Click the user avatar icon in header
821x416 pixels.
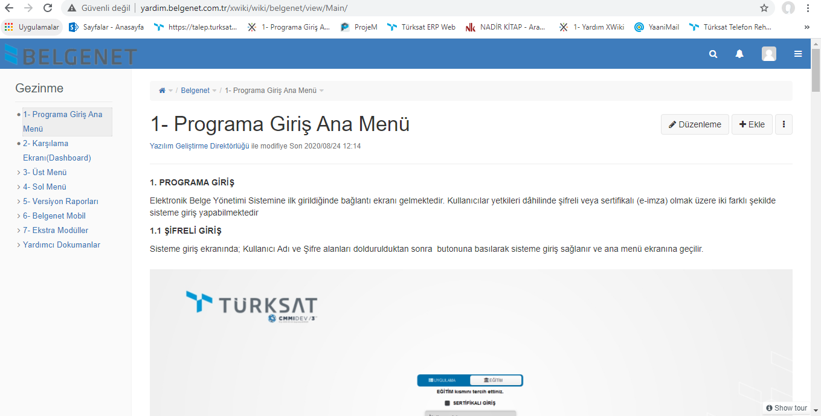768,54
